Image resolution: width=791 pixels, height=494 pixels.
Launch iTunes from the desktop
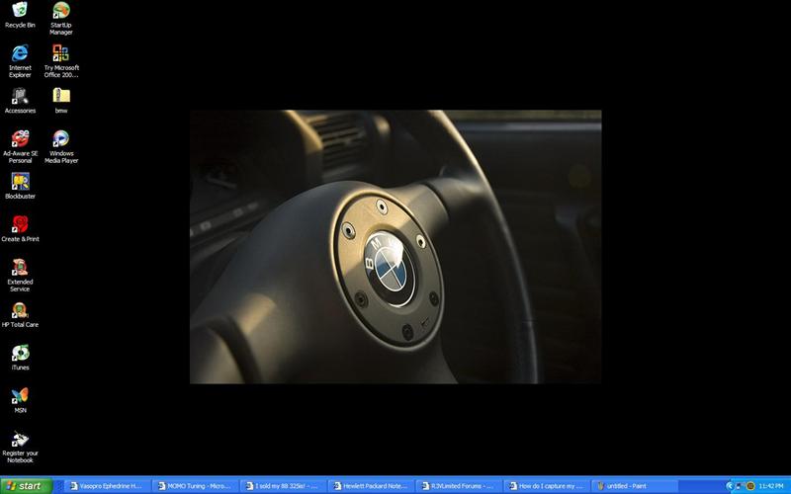click(20, 353)
